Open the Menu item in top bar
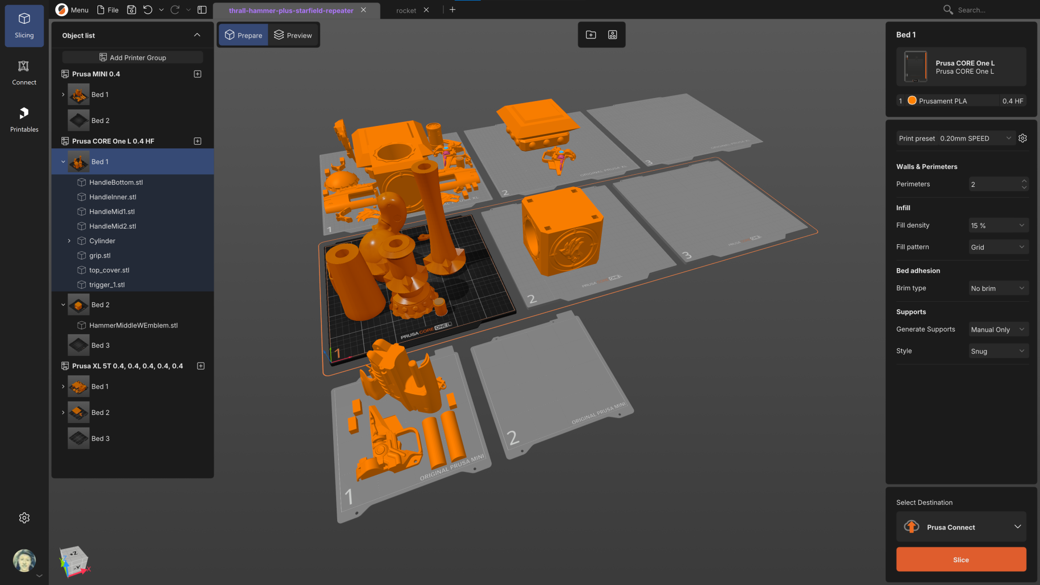Screen dimensions: 1040x585 [73, 10]
